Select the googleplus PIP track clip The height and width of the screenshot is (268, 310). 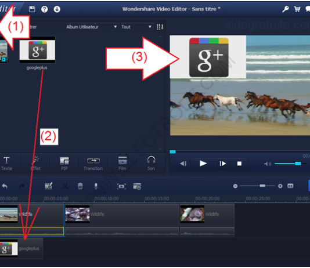coord(21,248)
